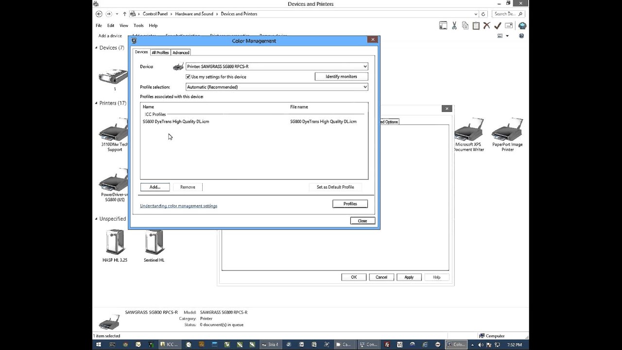Screen dimensions: 622x350
Task: Click the clock showing 7:52 PM
Action: click(515, 345)
